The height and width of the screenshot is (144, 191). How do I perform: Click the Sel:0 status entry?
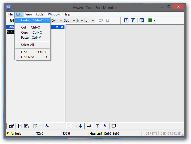(x=116, y=134)
